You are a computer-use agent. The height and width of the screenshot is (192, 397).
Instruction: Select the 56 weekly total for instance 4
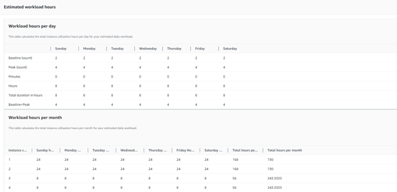(x=234, y=188)
